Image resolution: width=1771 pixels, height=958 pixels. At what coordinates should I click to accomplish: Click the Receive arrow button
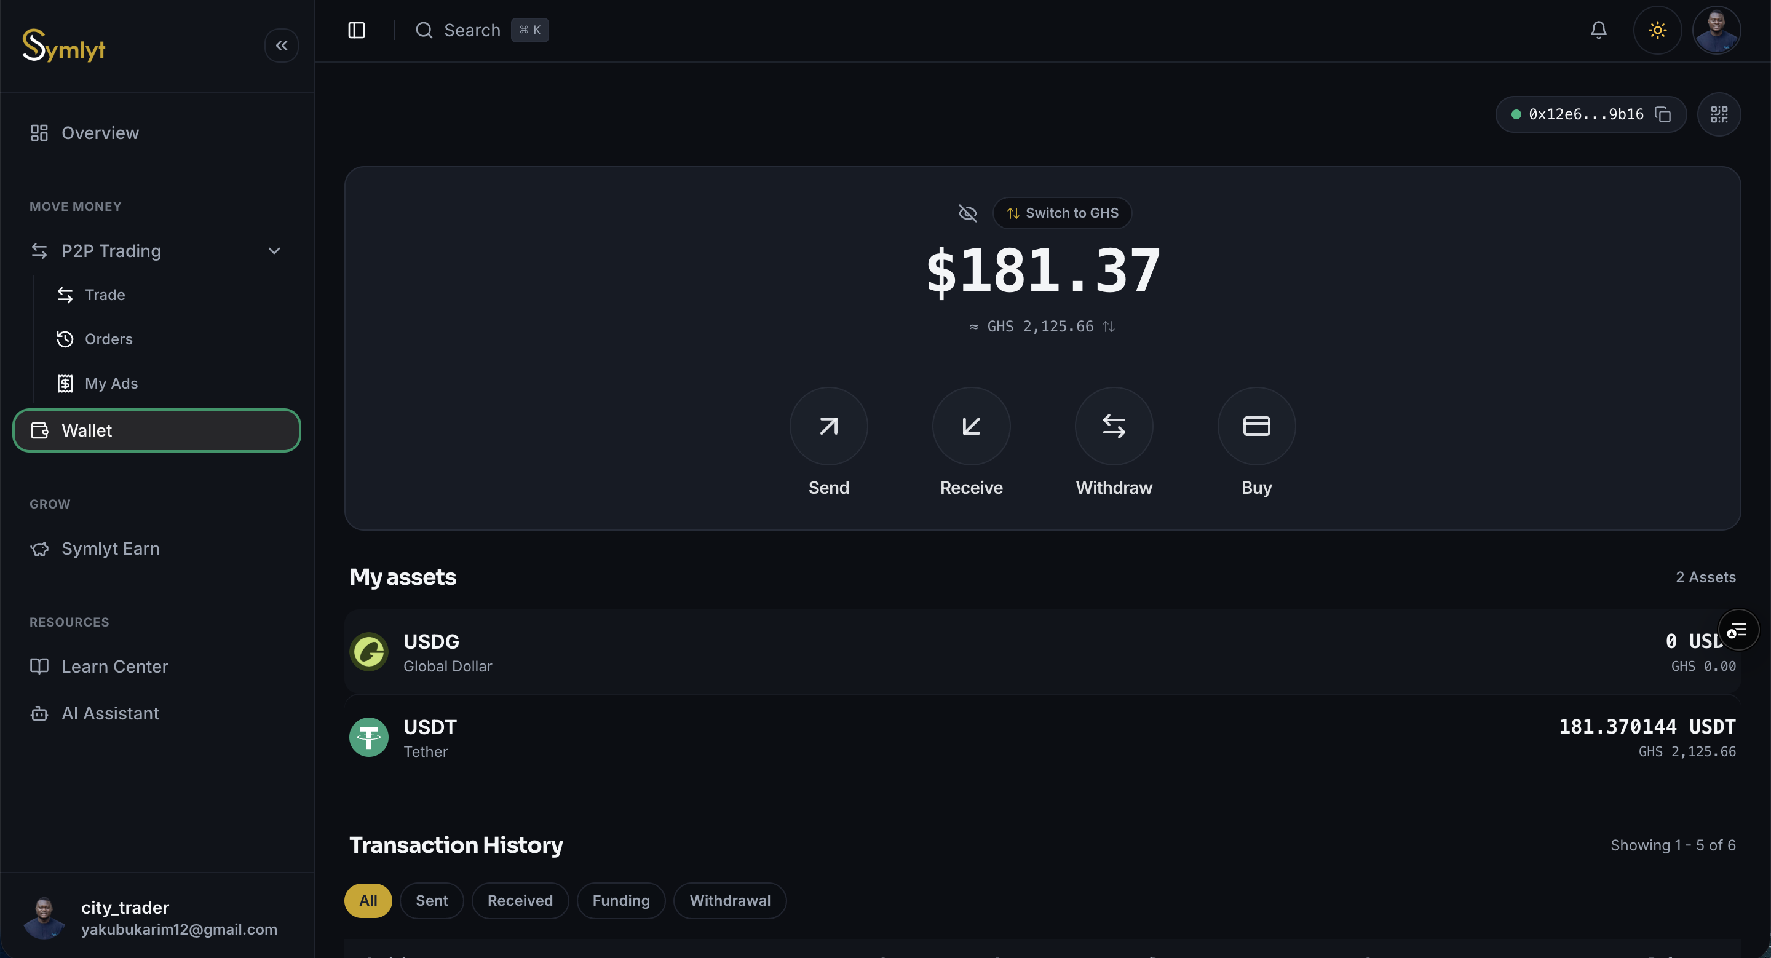pos(971,426)
